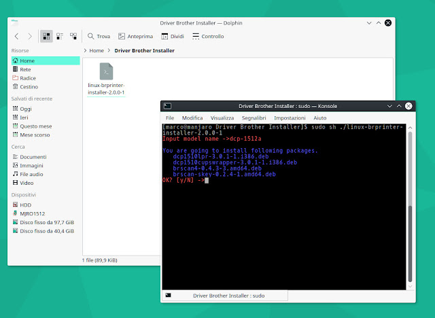Click the Dolphin window icon in title bar

14,22
